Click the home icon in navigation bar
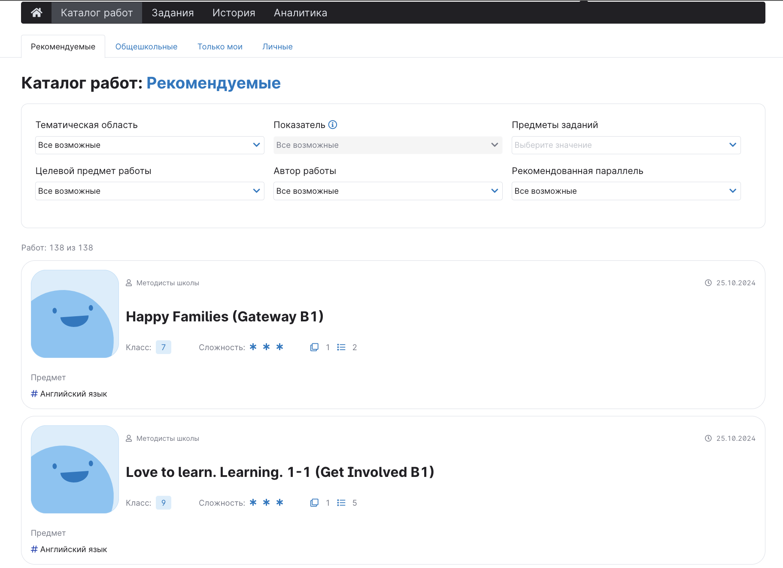Screen dimensions: 783x568 (36, 13)
